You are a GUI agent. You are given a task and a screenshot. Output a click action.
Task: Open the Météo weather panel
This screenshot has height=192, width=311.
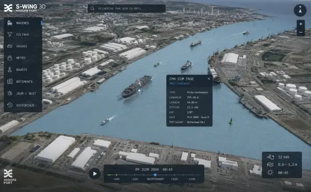pyautogui.click(x=23, y=58)
